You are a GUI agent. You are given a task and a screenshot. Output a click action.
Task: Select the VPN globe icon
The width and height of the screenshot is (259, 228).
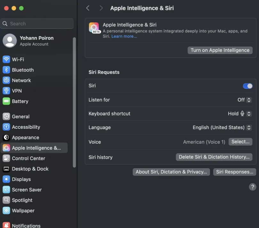click(x=6, y=91)
